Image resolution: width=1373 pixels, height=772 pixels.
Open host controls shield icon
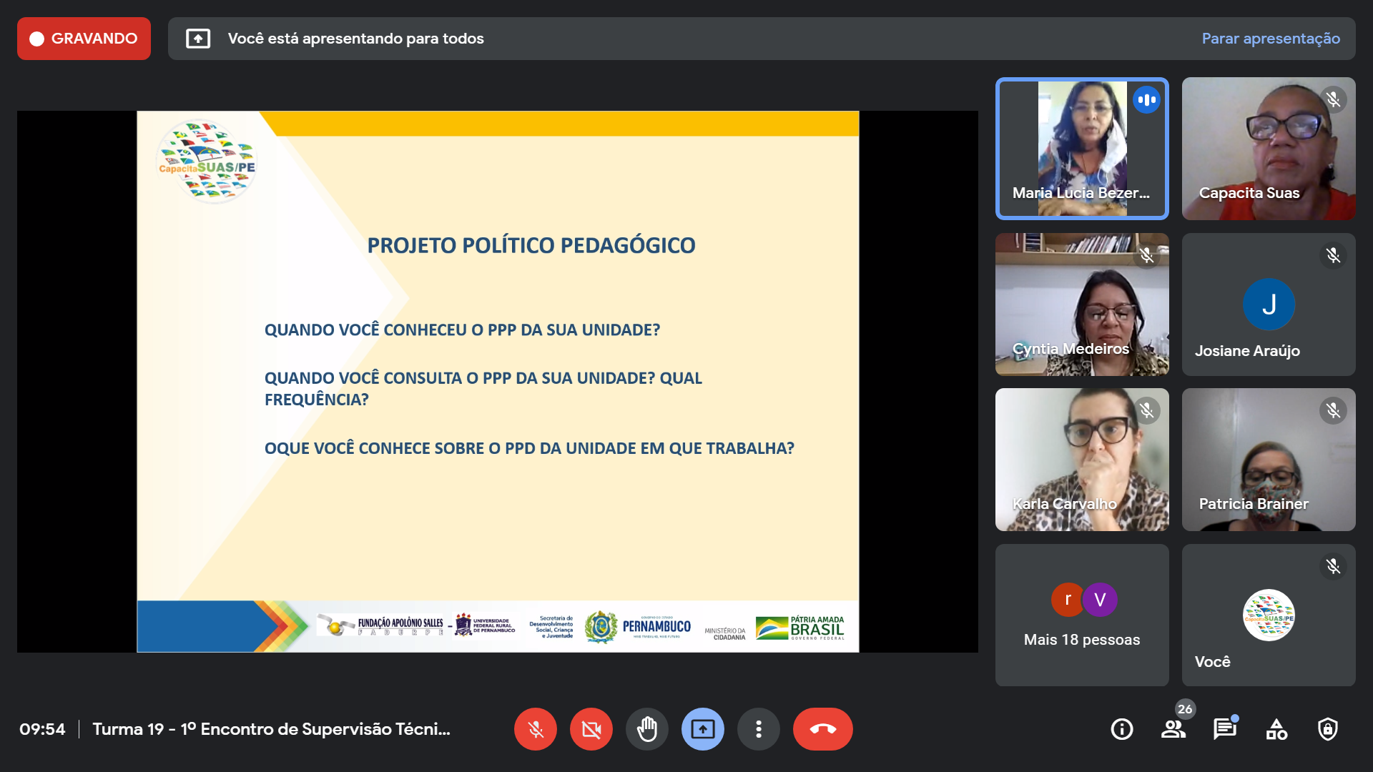[x=1328, y=729]
